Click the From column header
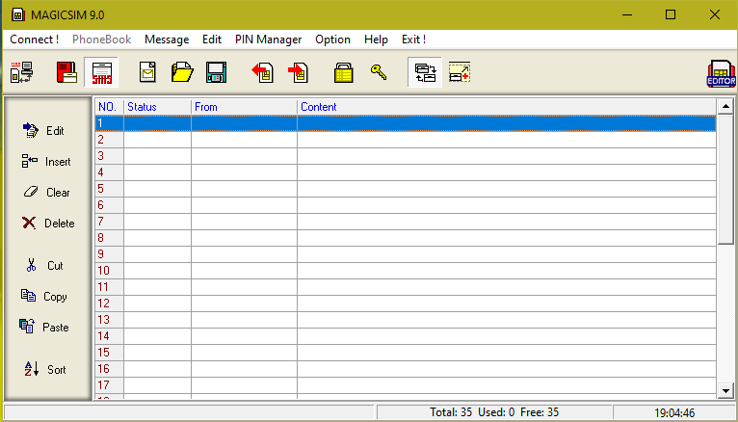This screenshot has width=738, height=422. pos(244,107)
